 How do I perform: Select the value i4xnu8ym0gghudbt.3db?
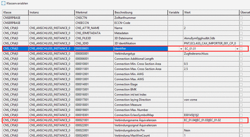click(x=211, y=38)
